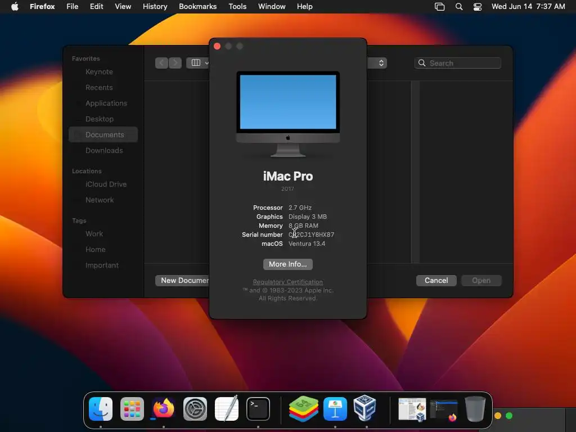
Task: Click the 'Display 3 MB' graphics value
Action: click(308, 217)
